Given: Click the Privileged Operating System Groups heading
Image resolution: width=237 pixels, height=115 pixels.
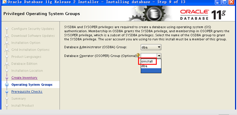Looking at the screenshot, I should pyautogui.click(x=42, y=14).
